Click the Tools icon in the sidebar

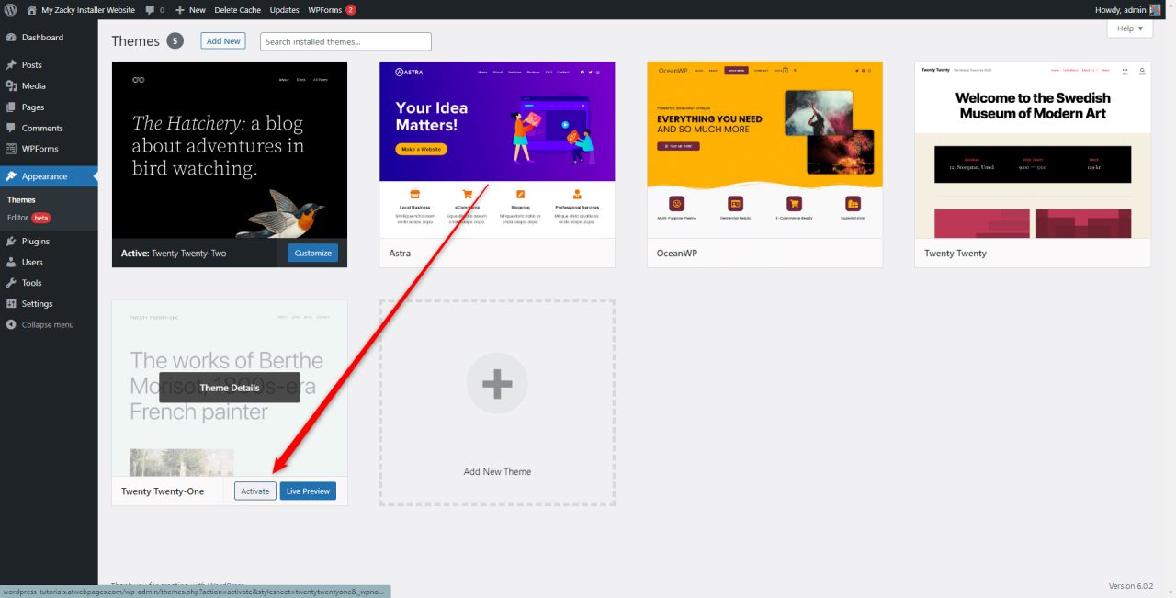point(12,282)
